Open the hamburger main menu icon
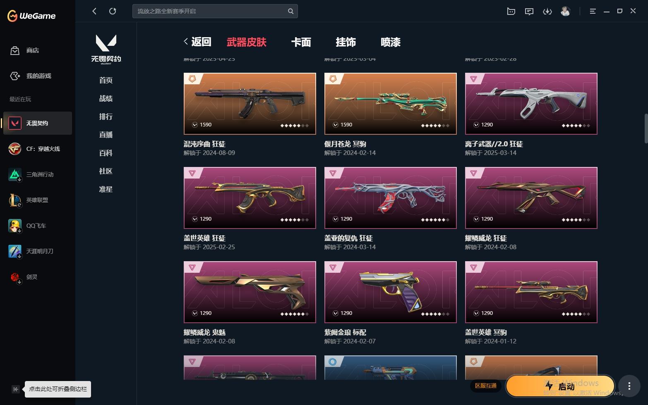 [x=593, y=11]
